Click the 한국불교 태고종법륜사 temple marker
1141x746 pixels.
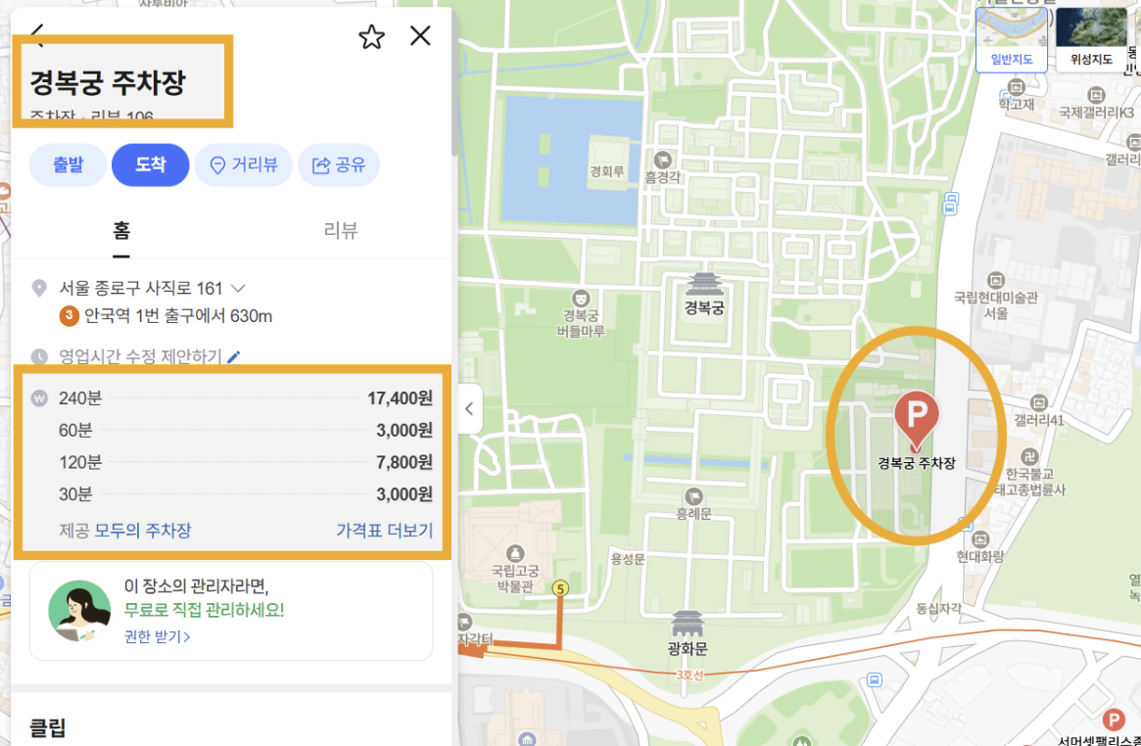click(1029, 456)
